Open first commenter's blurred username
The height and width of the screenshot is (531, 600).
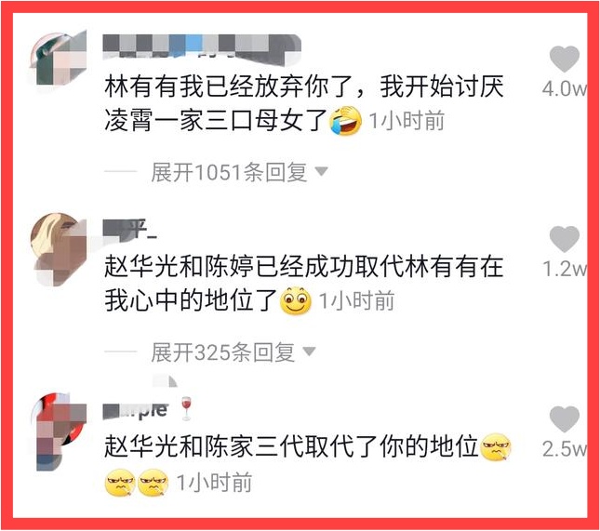[202, 46]
